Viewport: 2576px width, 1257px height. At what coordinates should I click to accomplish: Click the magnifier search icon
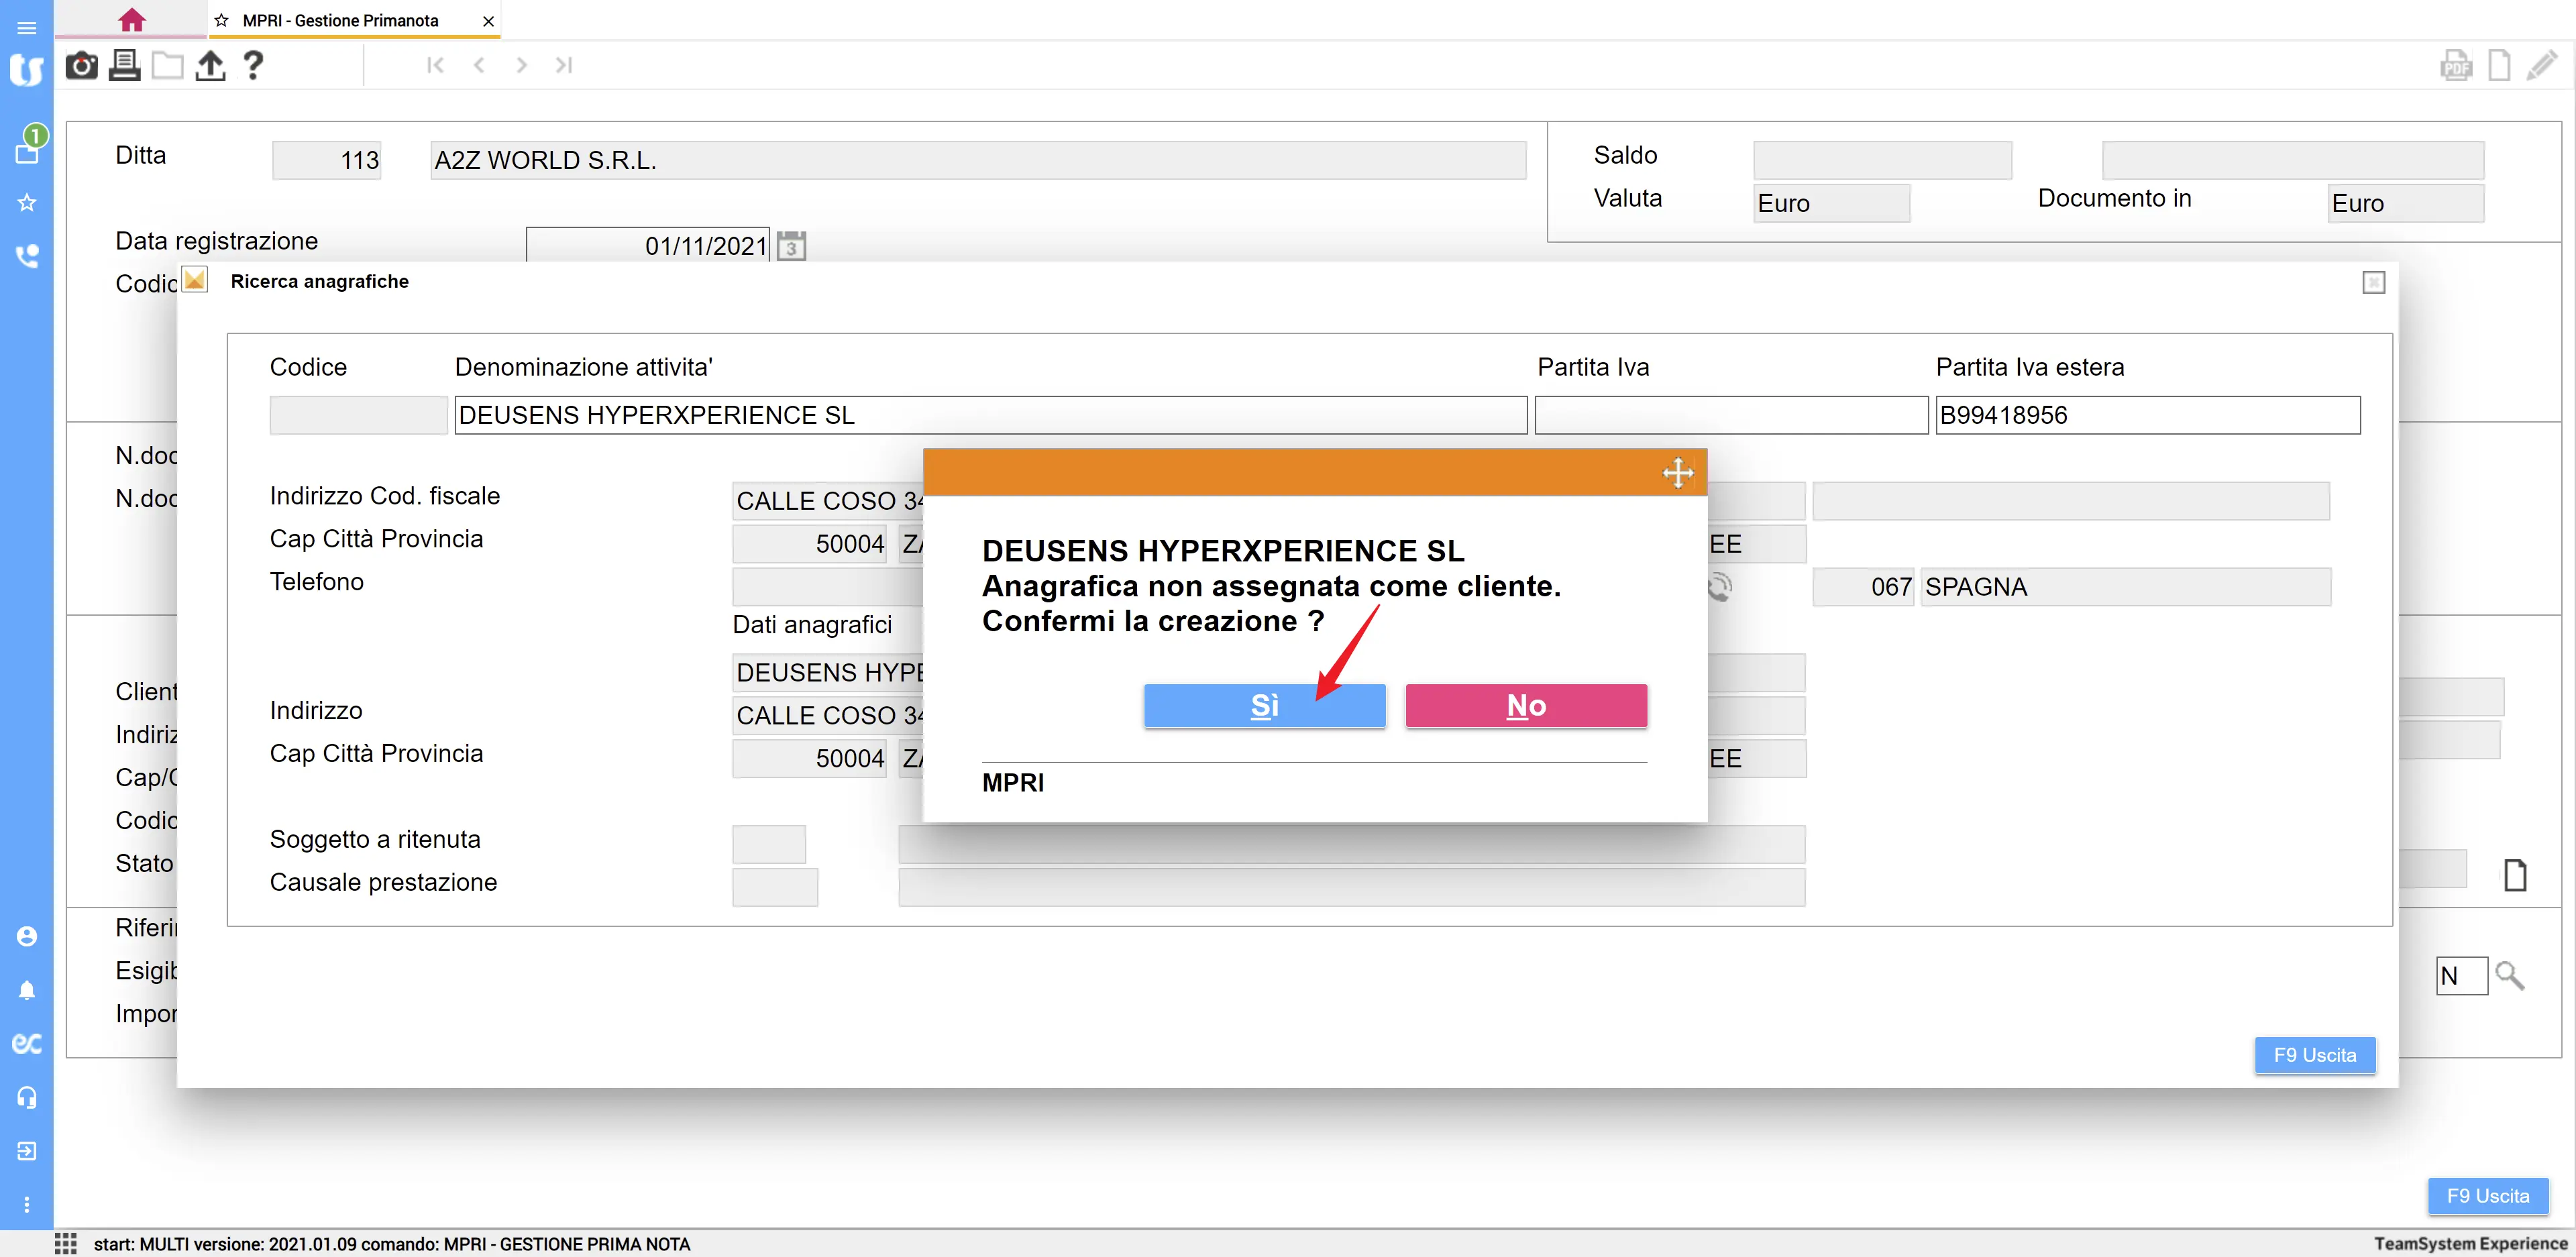point(2509,976)
